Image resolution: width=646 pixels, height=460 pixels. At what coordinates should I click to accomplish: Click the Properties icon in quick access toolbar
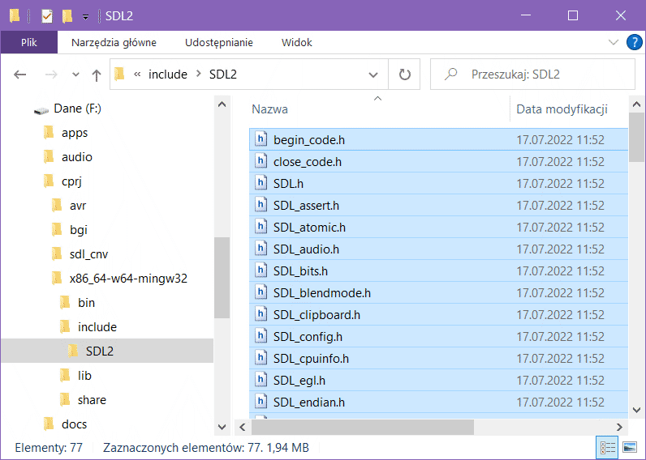(47, 15)
